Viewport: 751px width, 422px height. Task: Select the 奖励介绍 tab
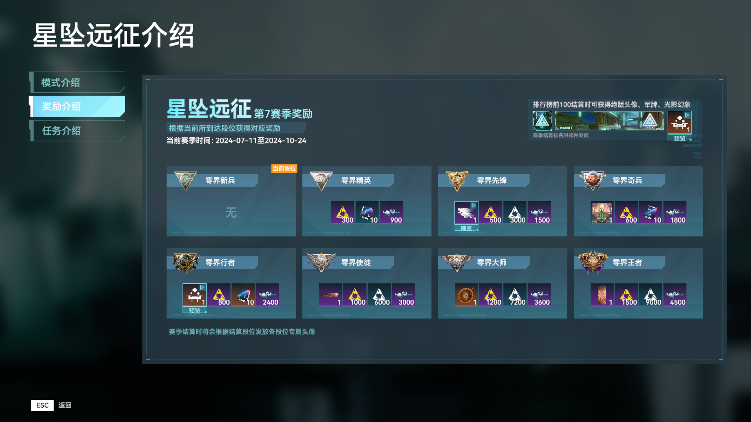click(x=78, y=106)
